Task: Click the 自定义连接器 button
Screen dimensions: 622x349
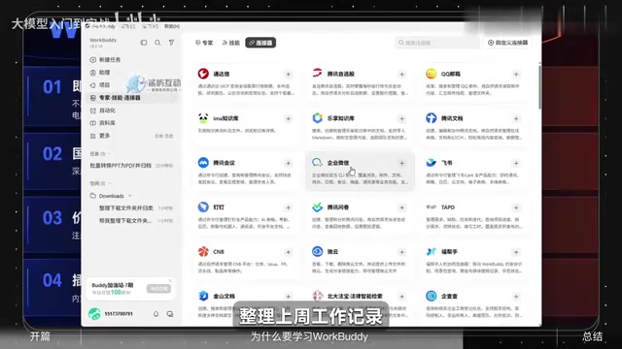Action: (507, 43)
